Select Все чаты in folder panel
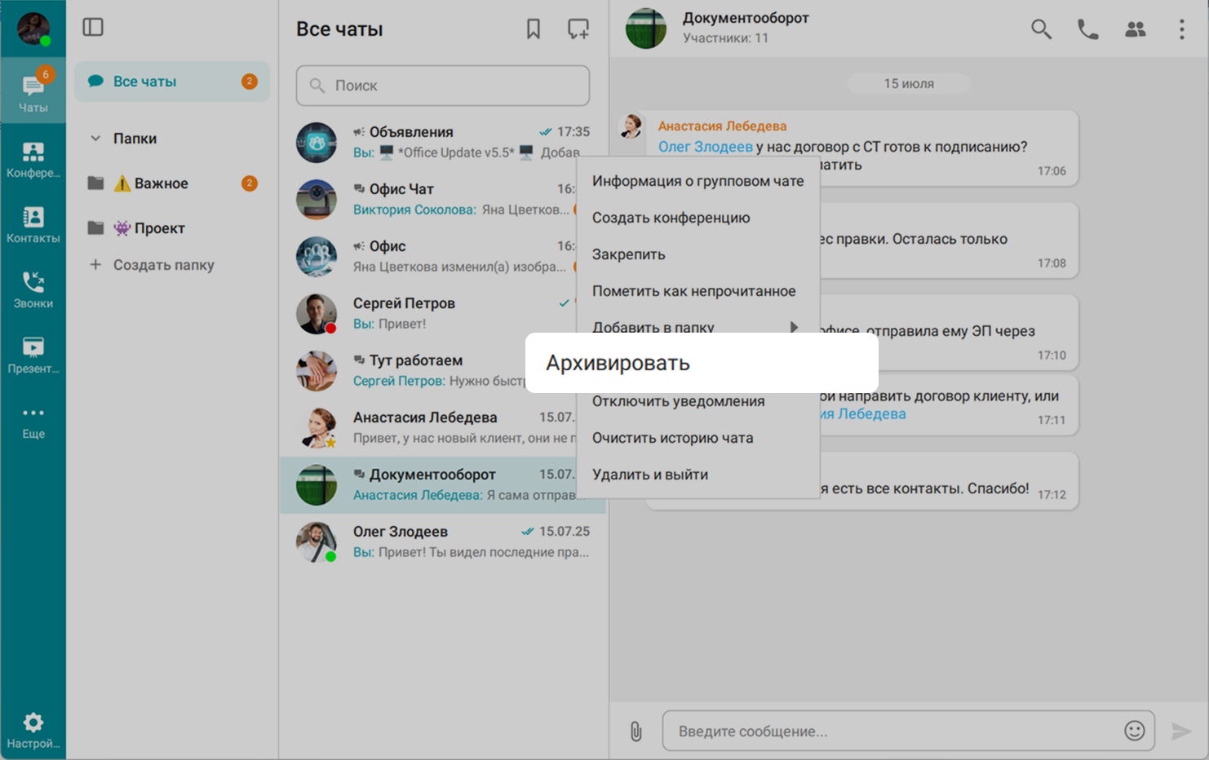 click(172, 82)
